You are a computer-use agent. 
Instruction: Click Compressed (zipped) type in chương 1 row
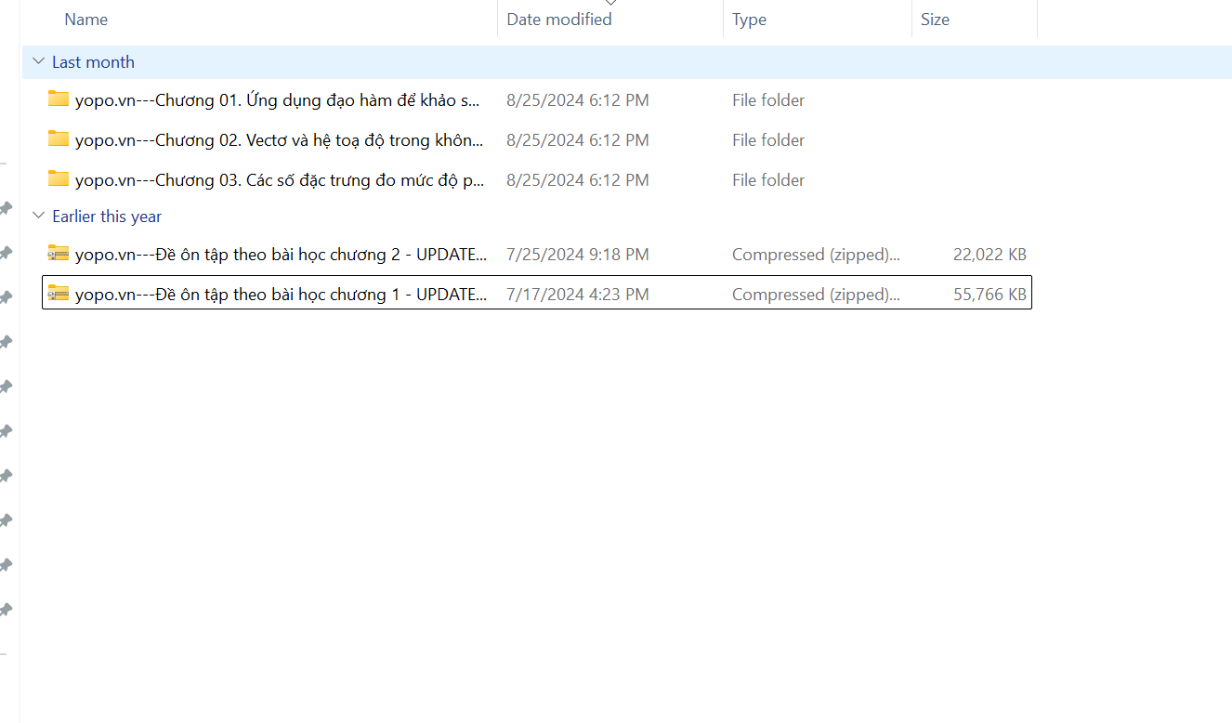point(816,295)
